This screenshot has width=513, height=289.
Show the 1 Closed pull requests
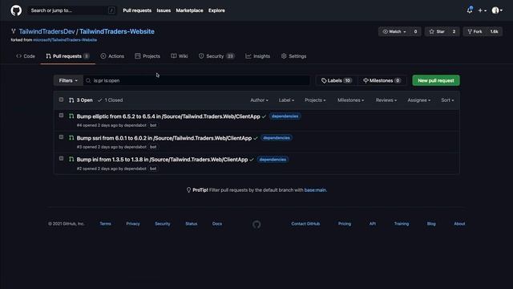[x=111, y=100]
